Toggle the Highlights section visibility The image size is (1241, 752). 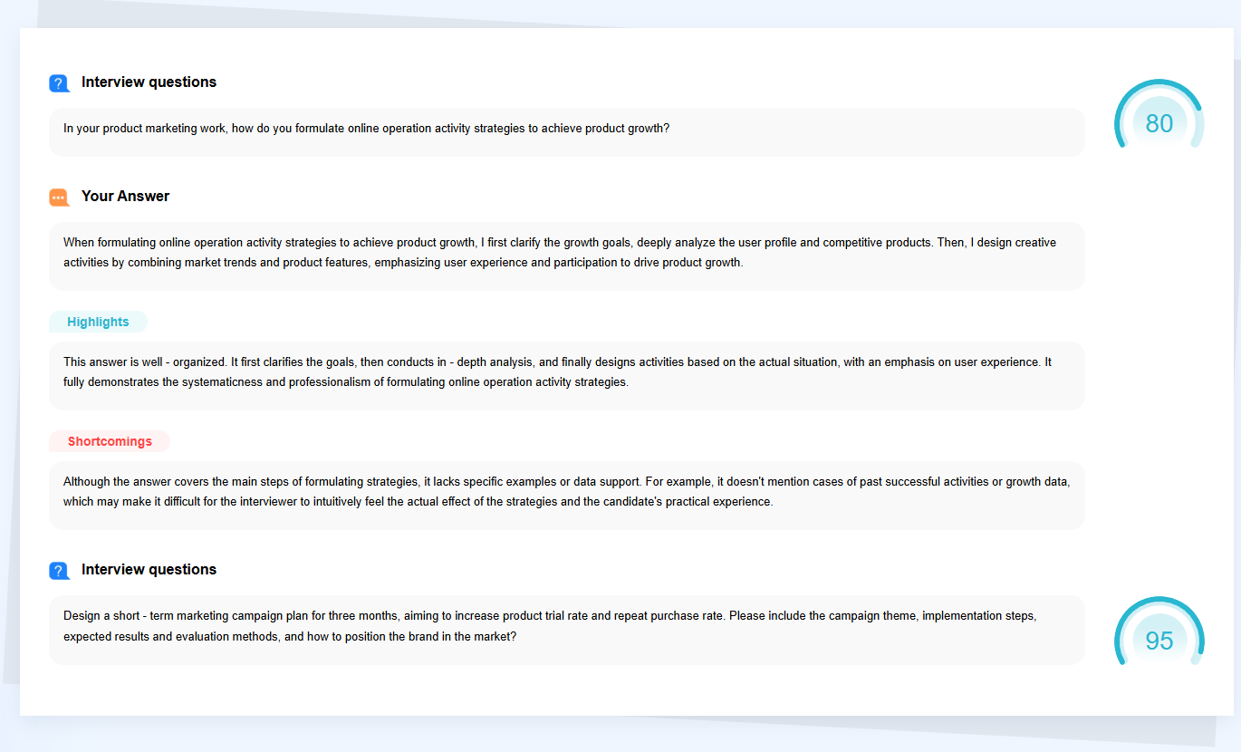pos(97,322)
